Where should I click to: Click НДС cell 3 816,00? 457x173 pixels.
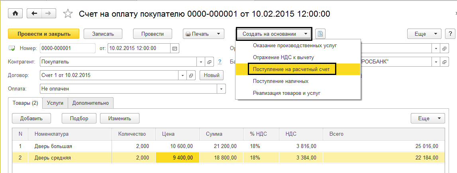click(301, 146)
